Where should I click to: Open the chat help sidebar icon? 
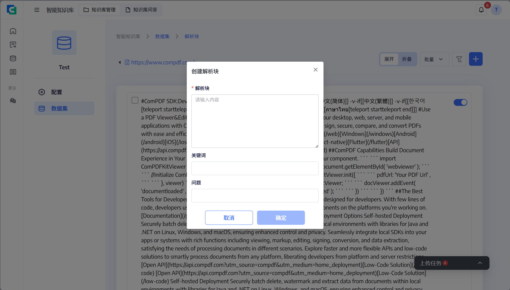(x=13, y=101)
